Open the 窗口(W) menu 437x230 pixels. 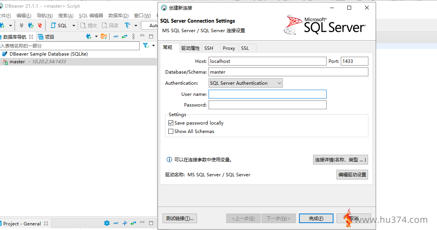143,16
